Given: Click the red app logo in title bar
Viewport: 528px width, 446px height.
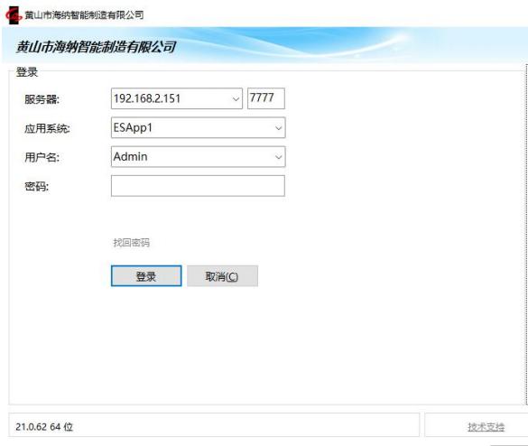Looking at the screenshot, I should [14, 16].
